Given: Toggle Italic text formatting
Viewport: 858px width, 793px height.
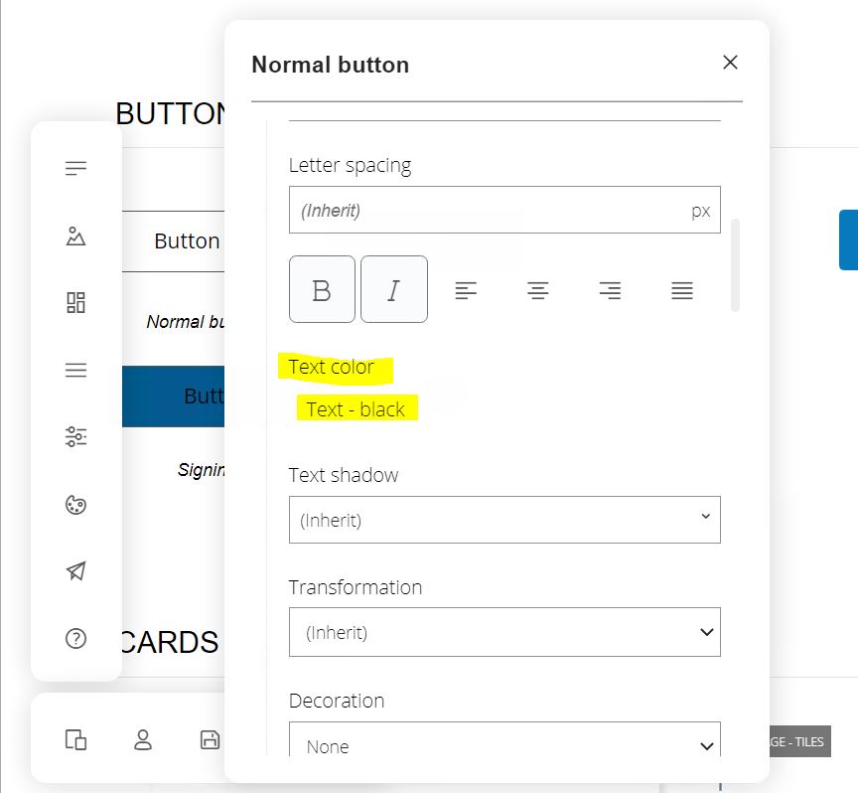Looking at the screenshot, I should pyautogui.click(x=394, y=289).
